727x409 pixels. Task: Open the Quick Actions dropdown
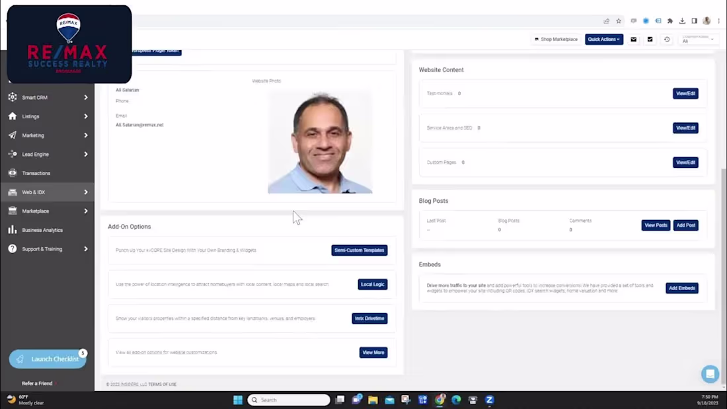pos(603,39)
